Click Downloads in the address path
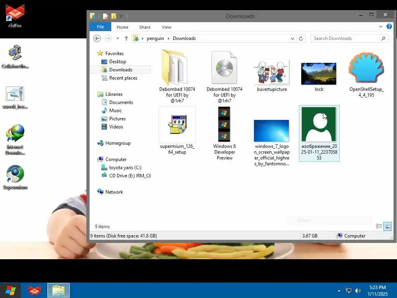This screenshot has height=298, width=397. [x=184, y=38]
